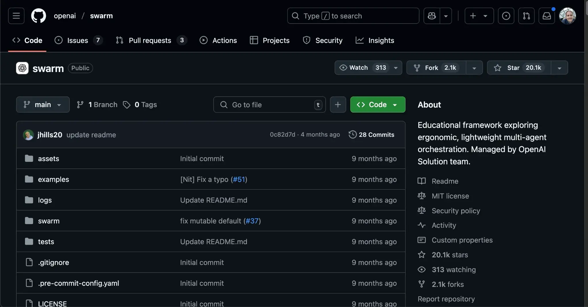
Task: Click the add file plus button
Action: 338,104
